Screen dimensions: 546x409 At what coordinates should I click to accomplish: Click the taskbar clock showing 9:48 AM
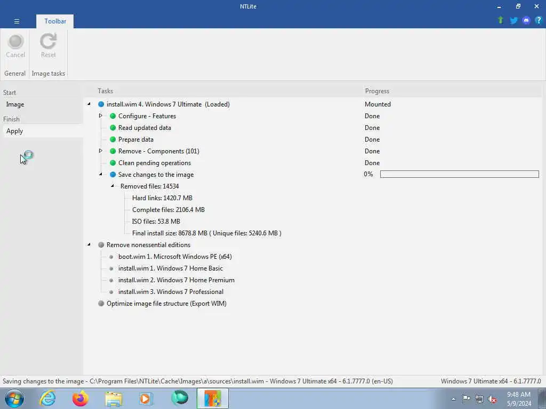519,399
